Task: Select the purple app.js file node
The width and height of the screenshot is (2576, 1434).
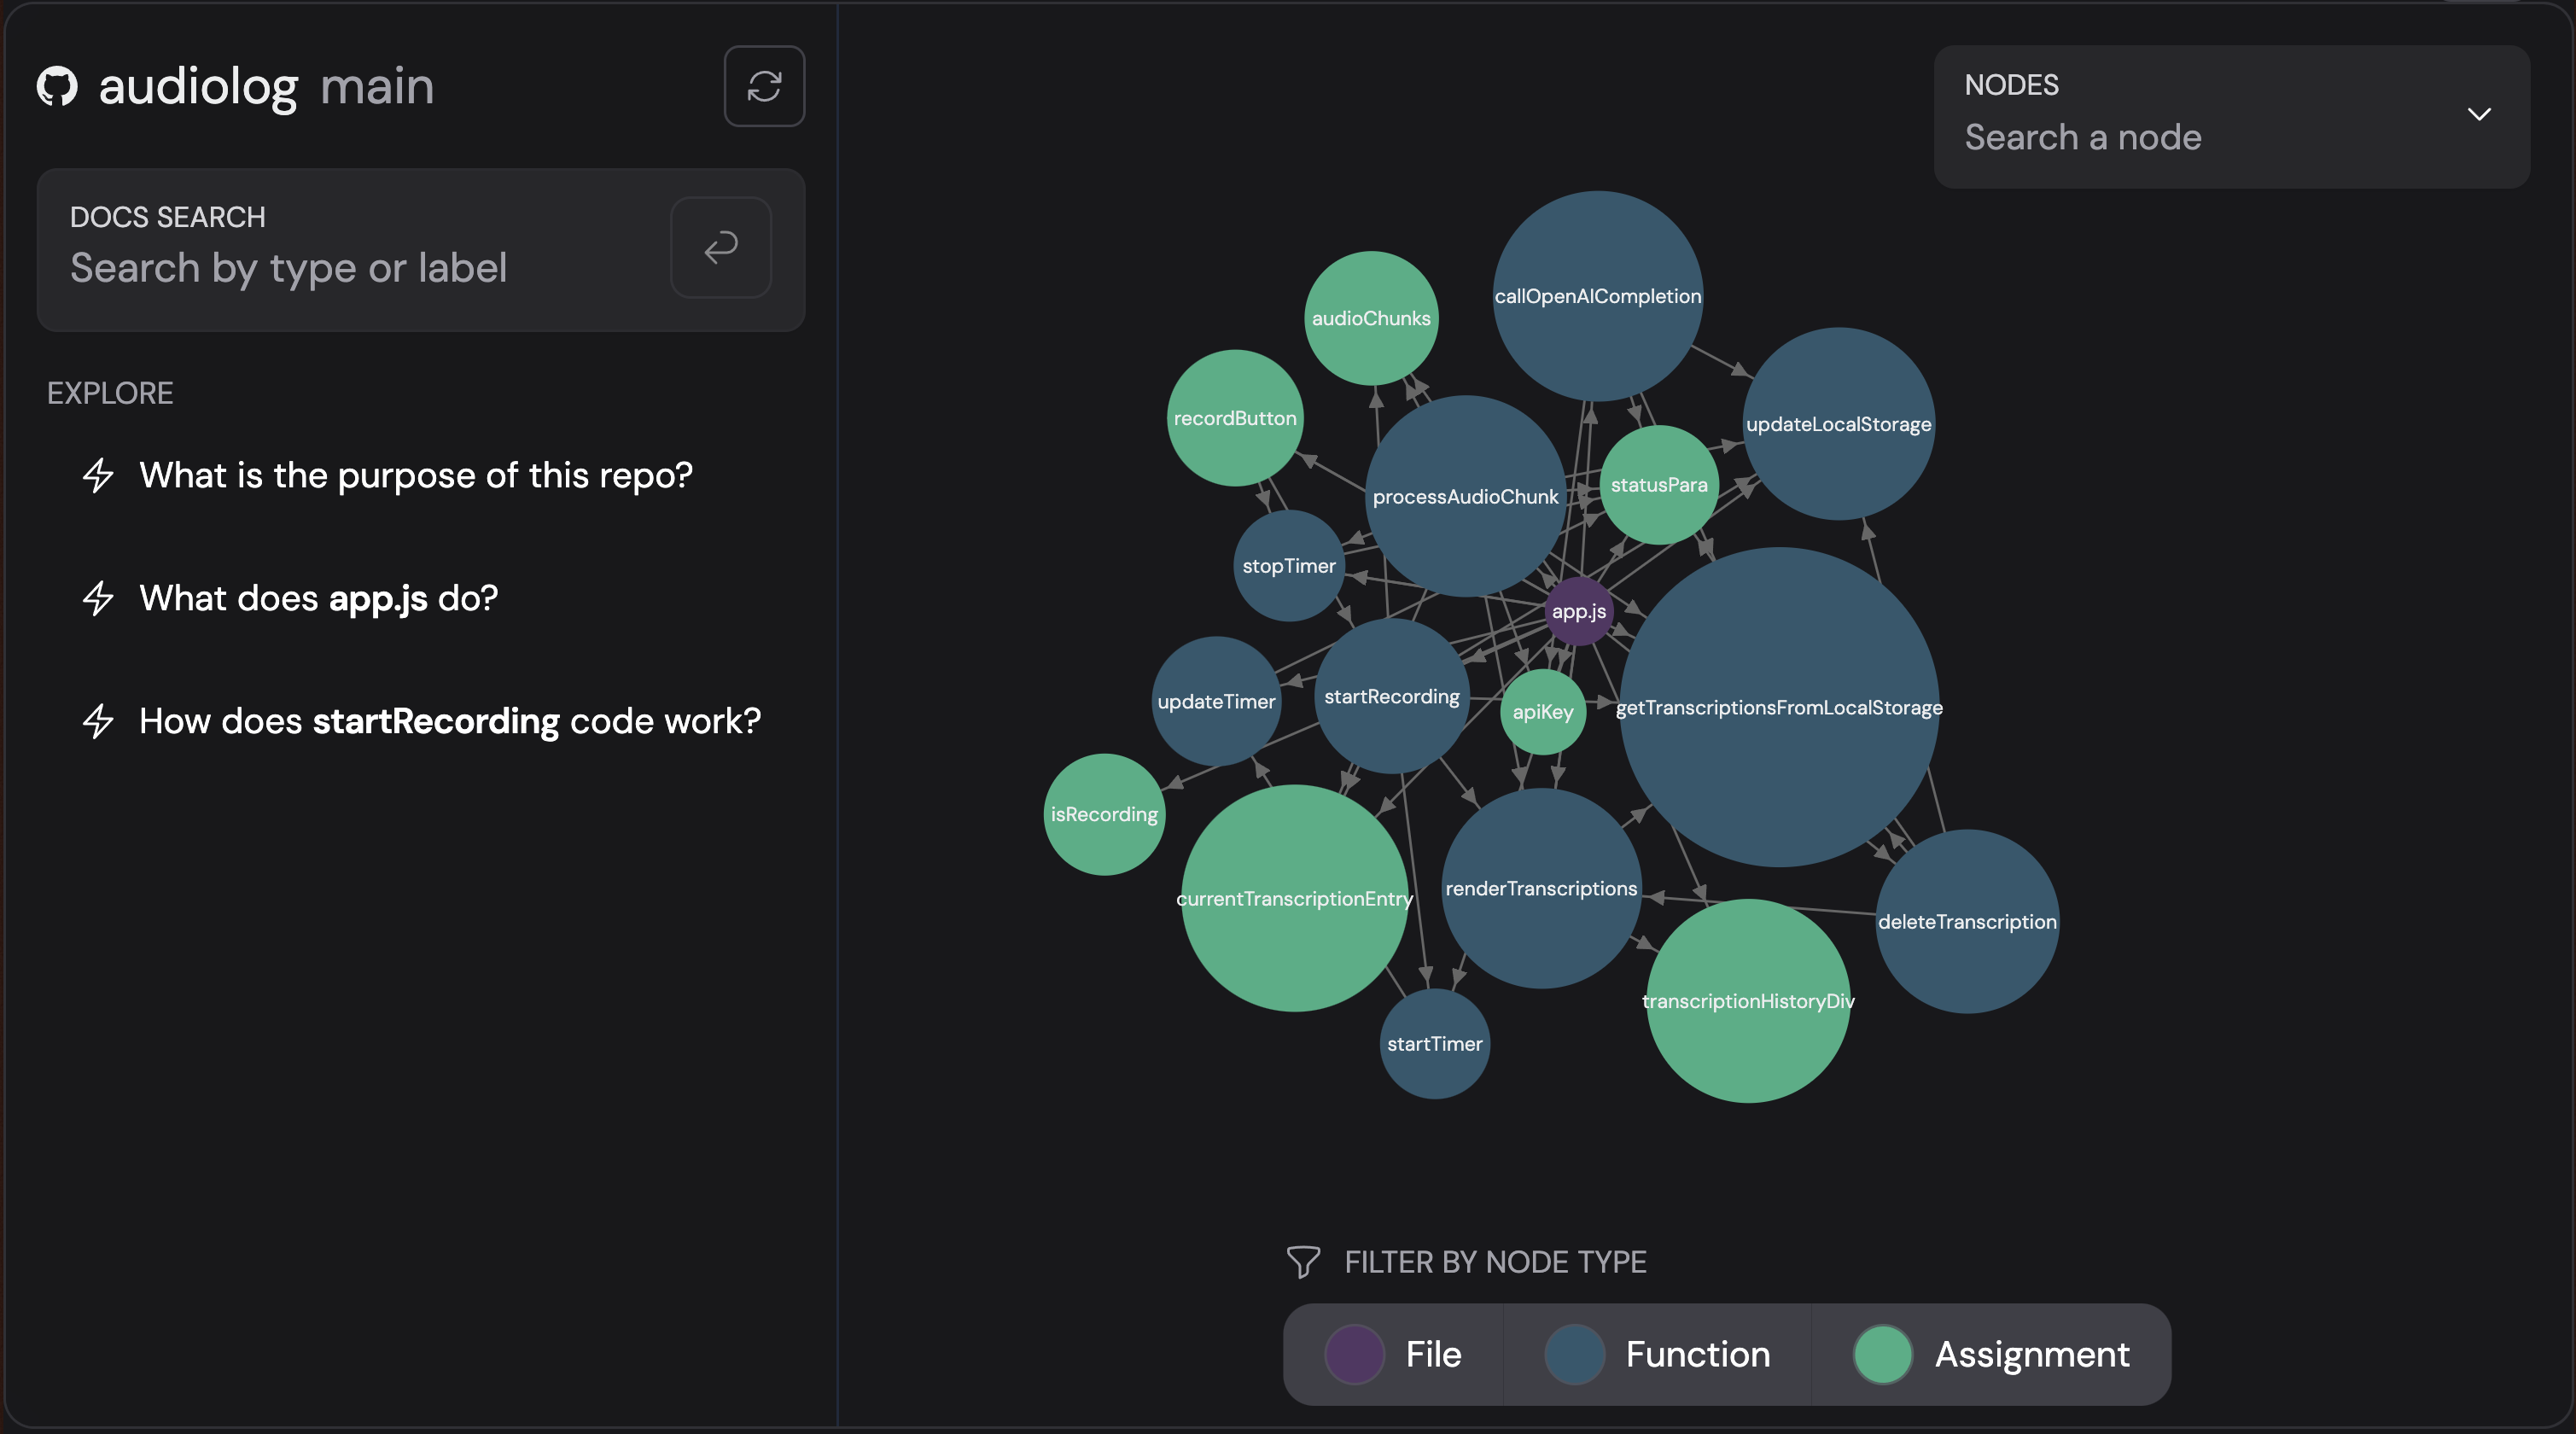Action: [x=1578, y=611]
